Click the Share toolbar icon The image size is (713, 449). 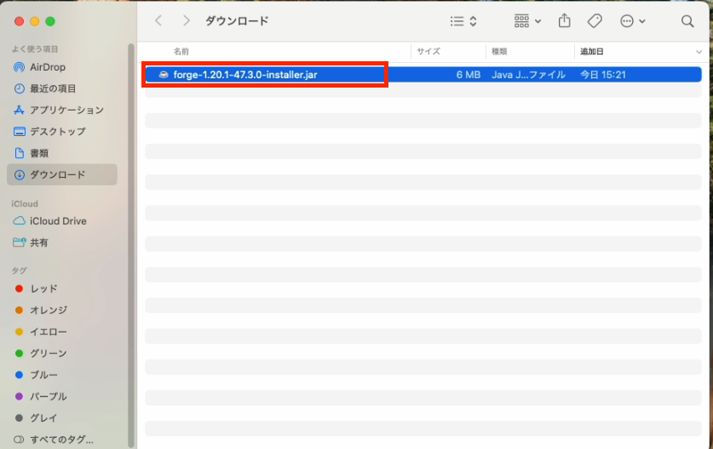point(564,20)
